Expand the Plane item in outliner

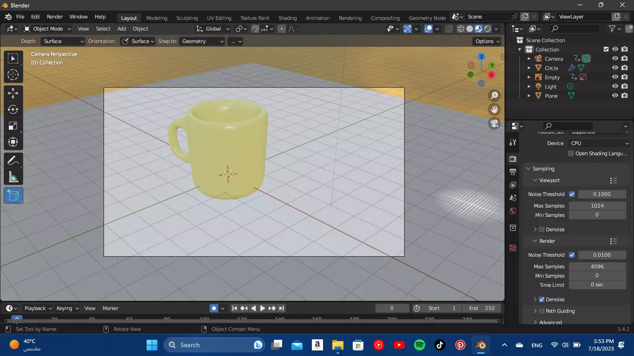point(529,96)
